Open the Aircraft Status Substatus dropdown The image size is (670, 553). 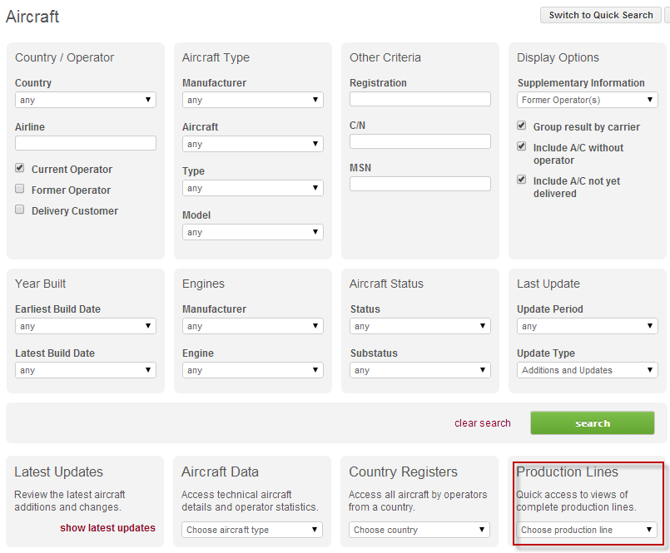pyautogui.click(x=420, y=370)
